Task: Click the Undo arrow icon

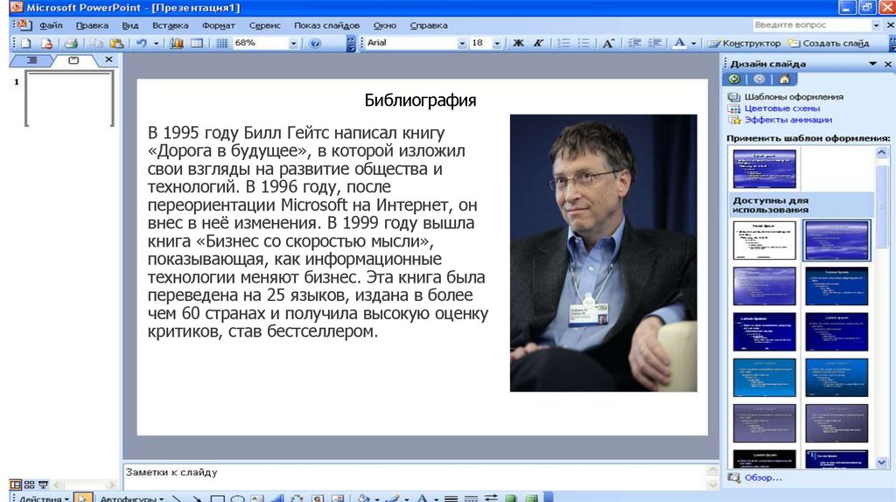Action: pyautogui.click(x=141, y=44)
